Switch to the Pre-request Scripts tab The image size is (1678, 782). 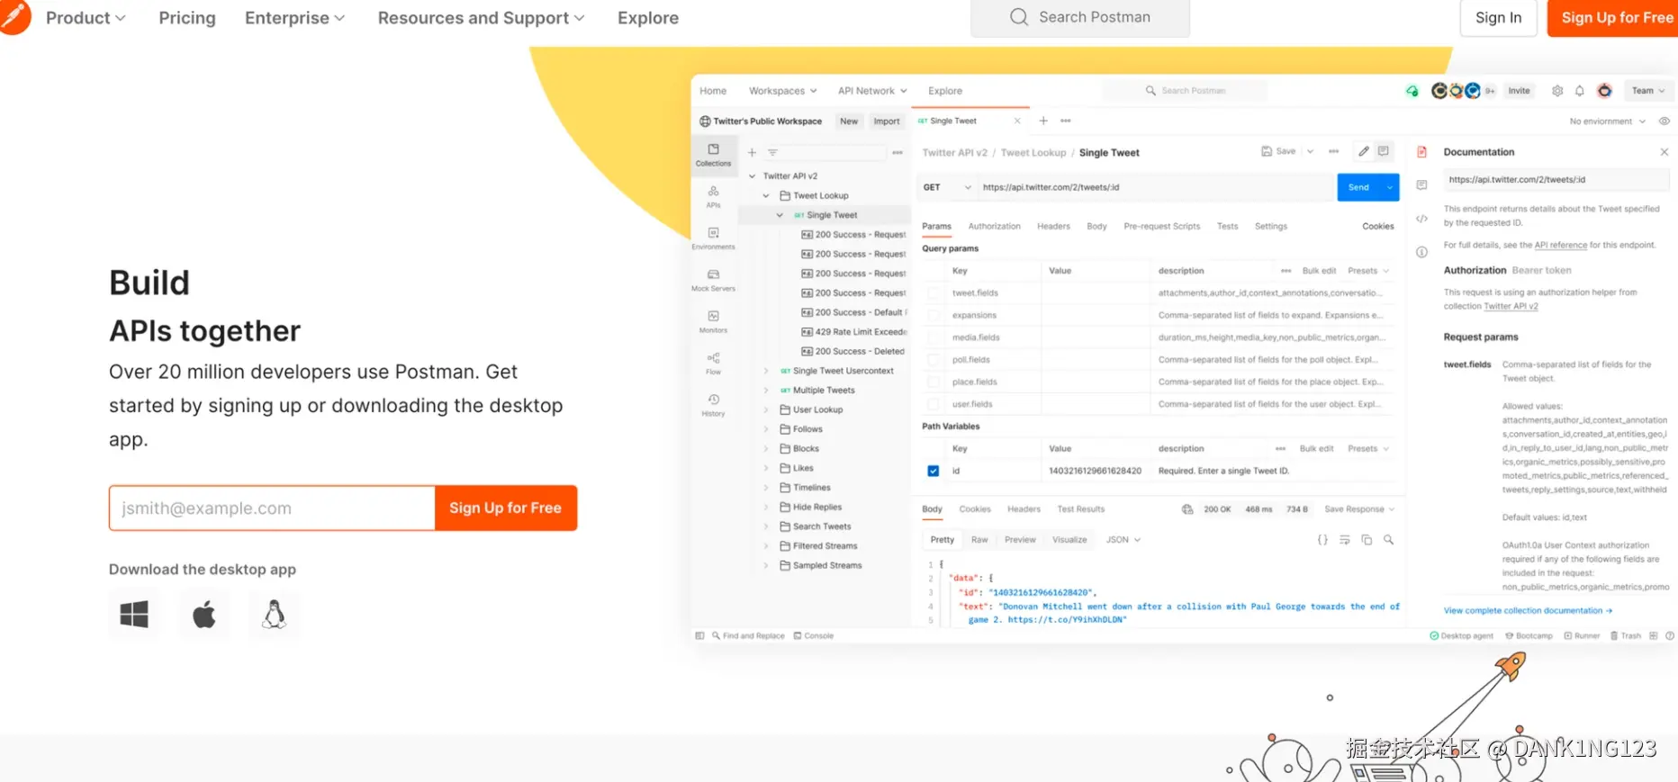[x=1161, y=227]
